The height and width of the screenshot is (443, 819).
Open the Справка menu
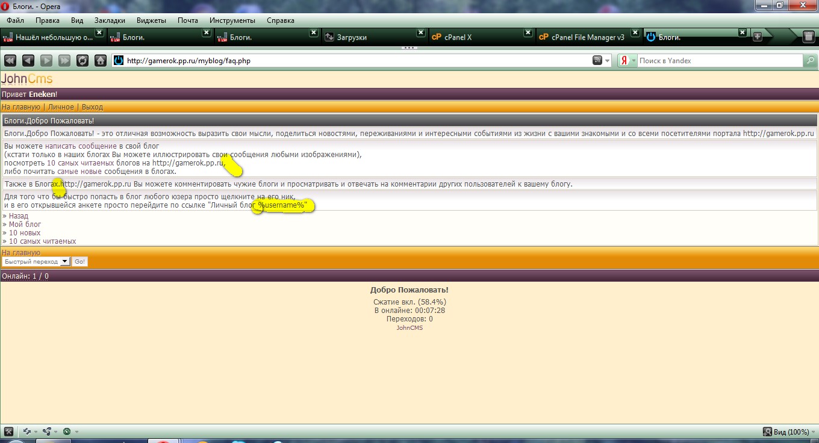[x=281, y=20]
